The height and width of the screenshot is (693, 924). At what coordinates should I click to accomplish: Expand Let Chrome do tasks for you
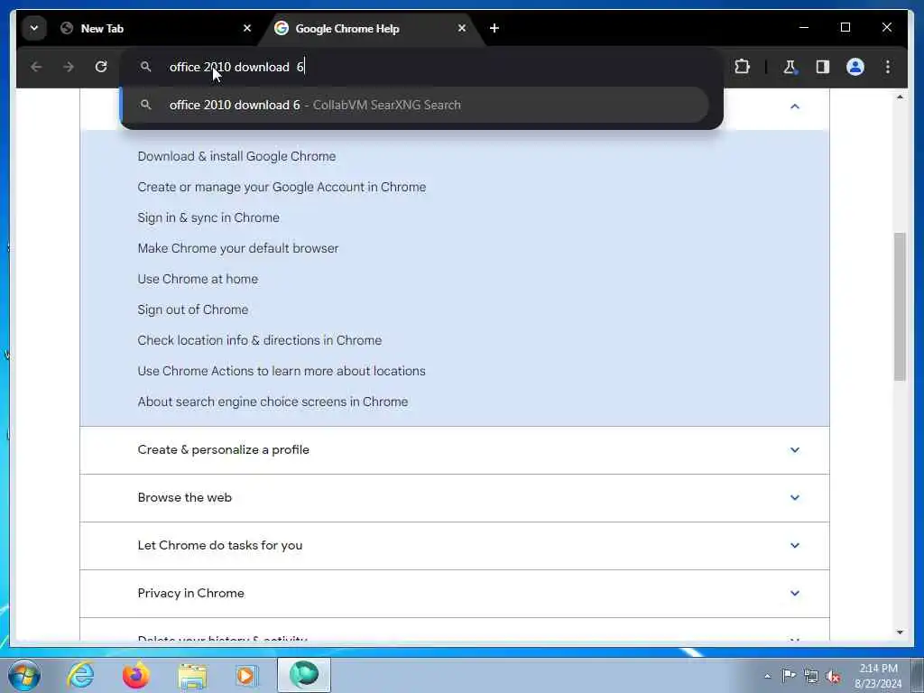455,545
